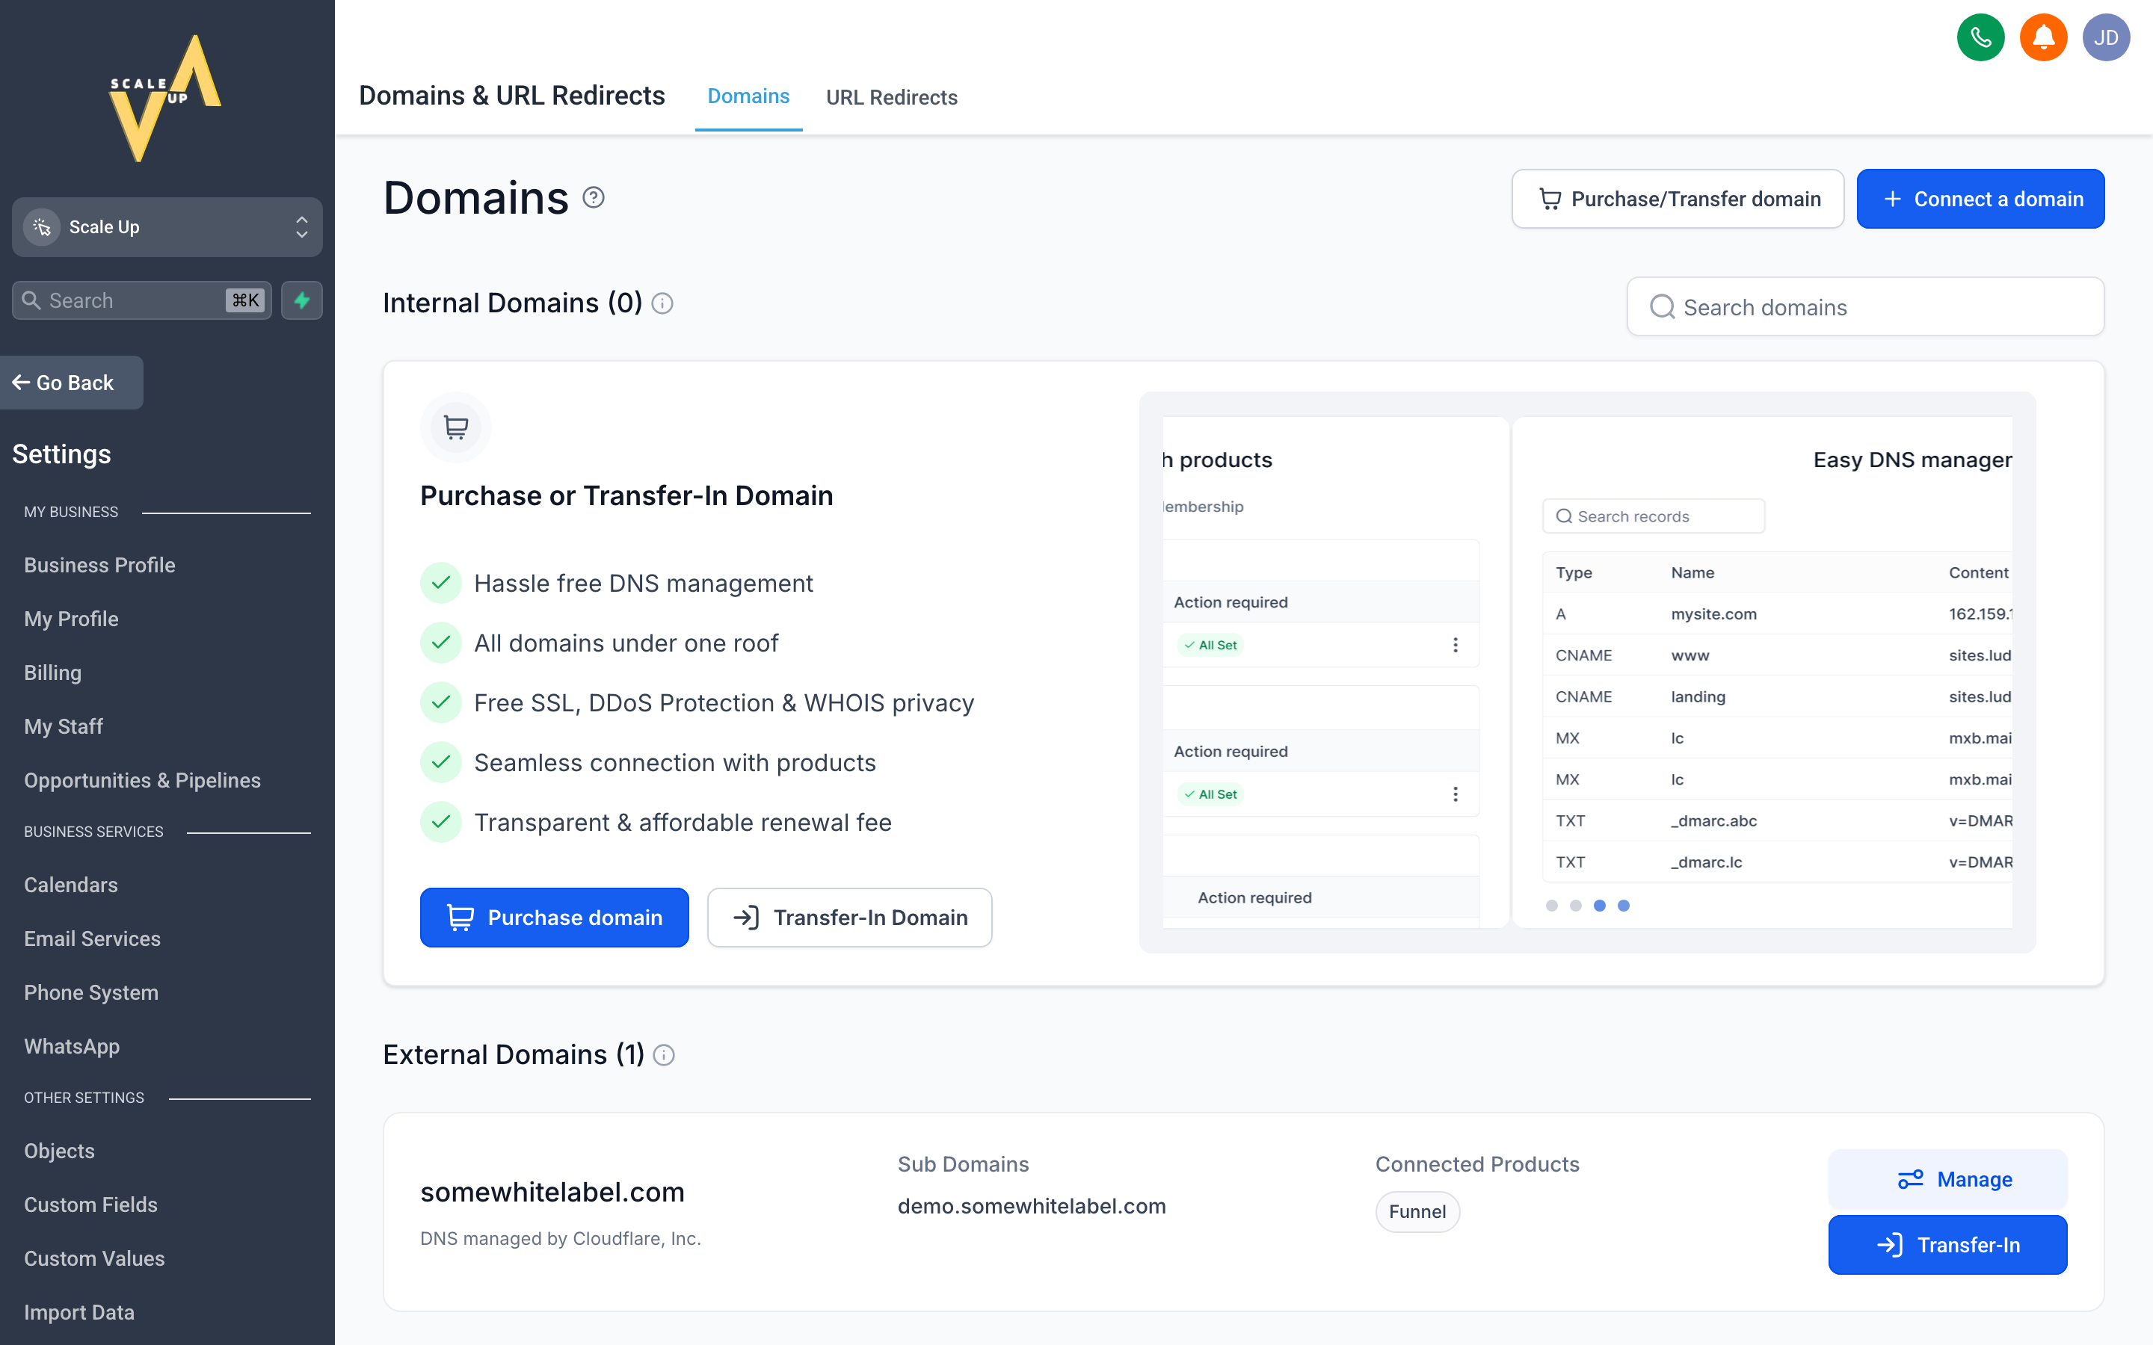Open Opportunities & Pipelines settings
The width and height of the screenshot is (2153, 1345).
[142, 780]
